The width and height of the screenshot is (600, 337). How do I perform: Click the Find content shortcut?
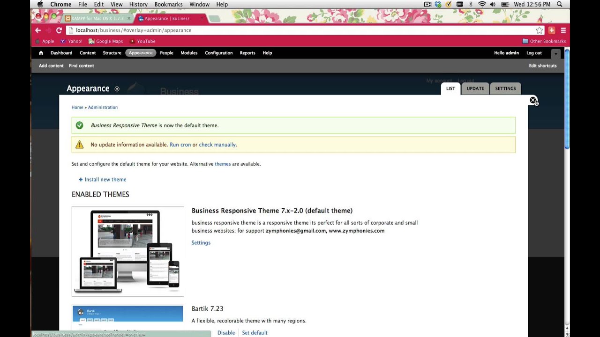click(82, 66)
